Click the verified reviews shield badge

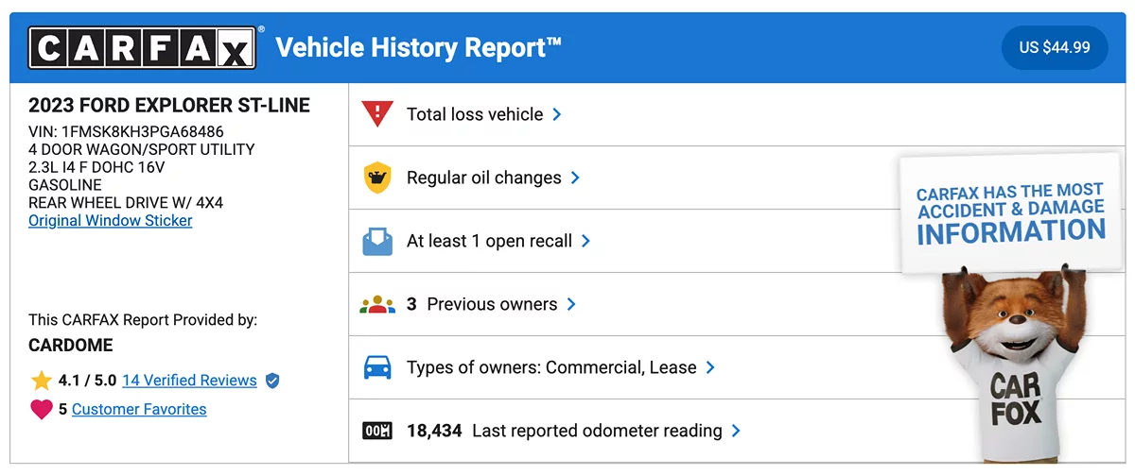point(272,381)
